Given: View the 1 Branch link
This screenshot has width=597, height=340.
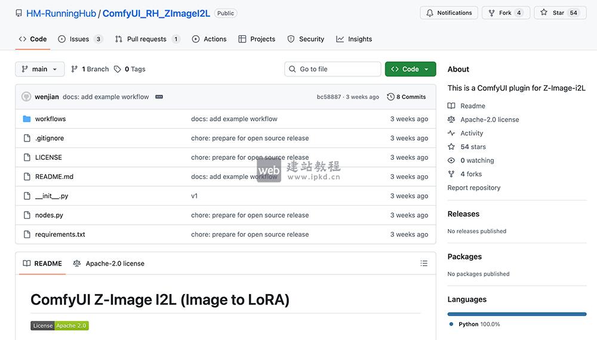Looking at the screenshot, I should [90, 69].
